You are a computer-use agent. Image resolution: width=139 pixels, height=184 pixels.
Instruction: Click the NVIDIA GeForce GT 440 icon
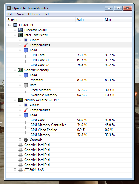coord(21,100)
